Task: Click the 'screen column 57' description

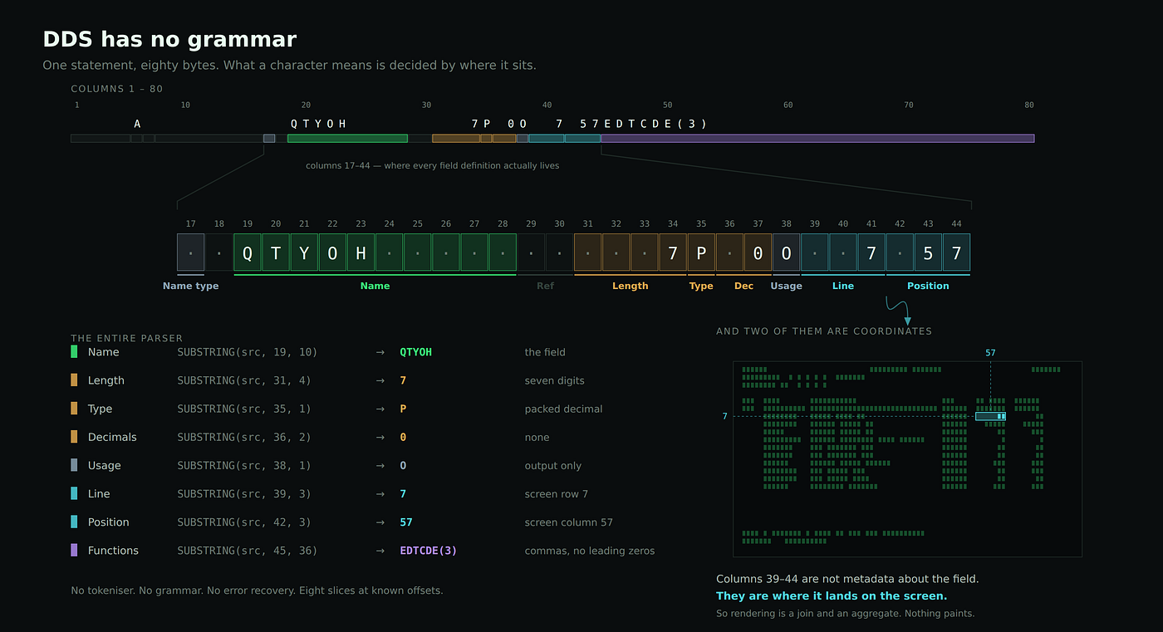Action: tap(569, 522)
